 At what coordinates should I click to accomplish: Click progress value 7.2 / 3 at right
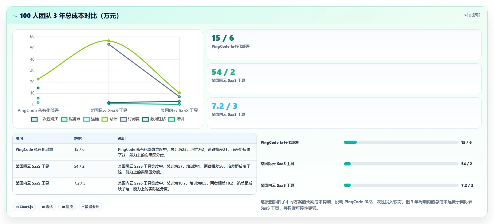coord(467,185)
